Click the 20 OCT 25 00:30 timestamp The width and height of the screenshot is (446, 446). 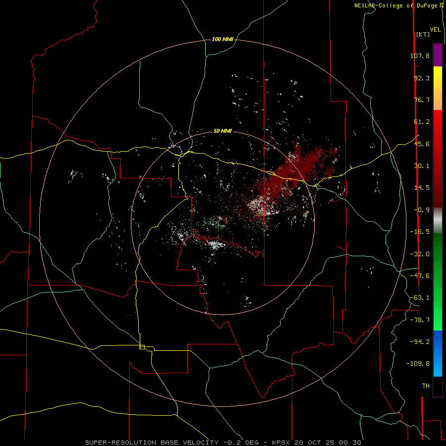click(328, 443)
